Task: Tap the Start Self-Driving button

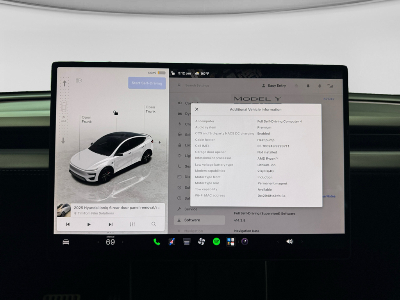Action: 147,83
